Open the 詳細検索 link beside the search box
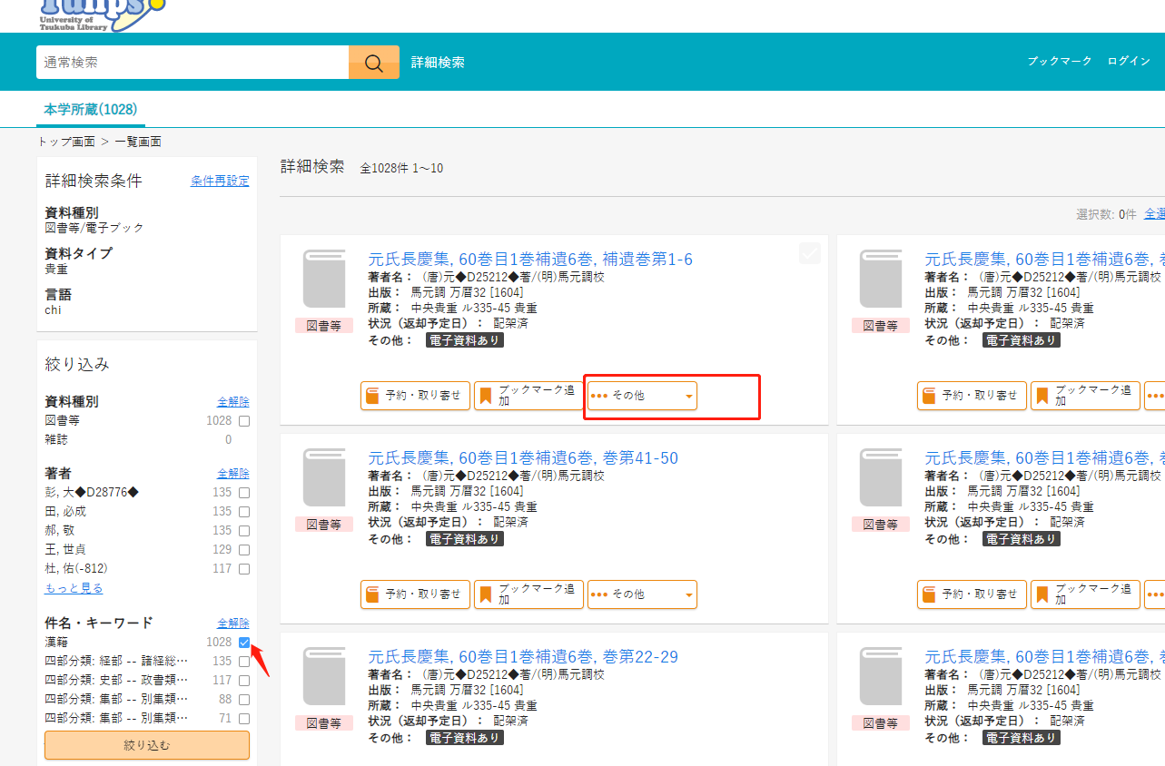1165x766 pixels. [x=438, y=63]
